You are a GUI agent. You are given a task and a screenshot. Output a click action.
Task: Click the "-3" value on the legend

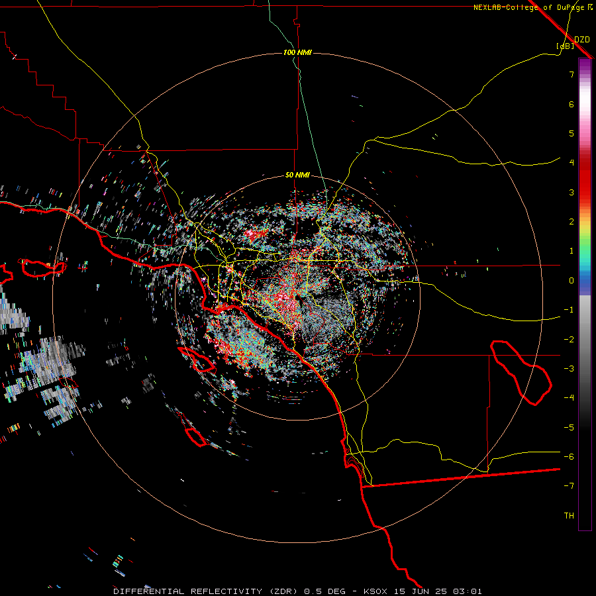pyautogui.click(x=569, y=368)
